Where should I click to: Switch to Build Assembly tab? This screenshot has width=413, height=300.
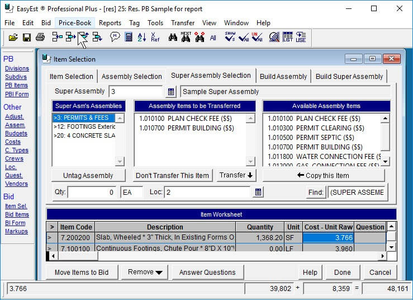click(x=283, y=77)
